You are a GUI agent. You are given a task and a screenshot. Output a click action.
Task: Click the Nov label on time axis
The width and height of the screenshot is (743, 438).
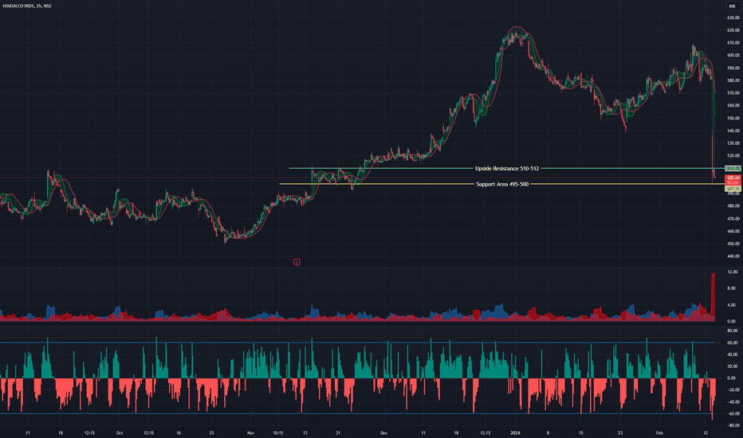(250, 432)
